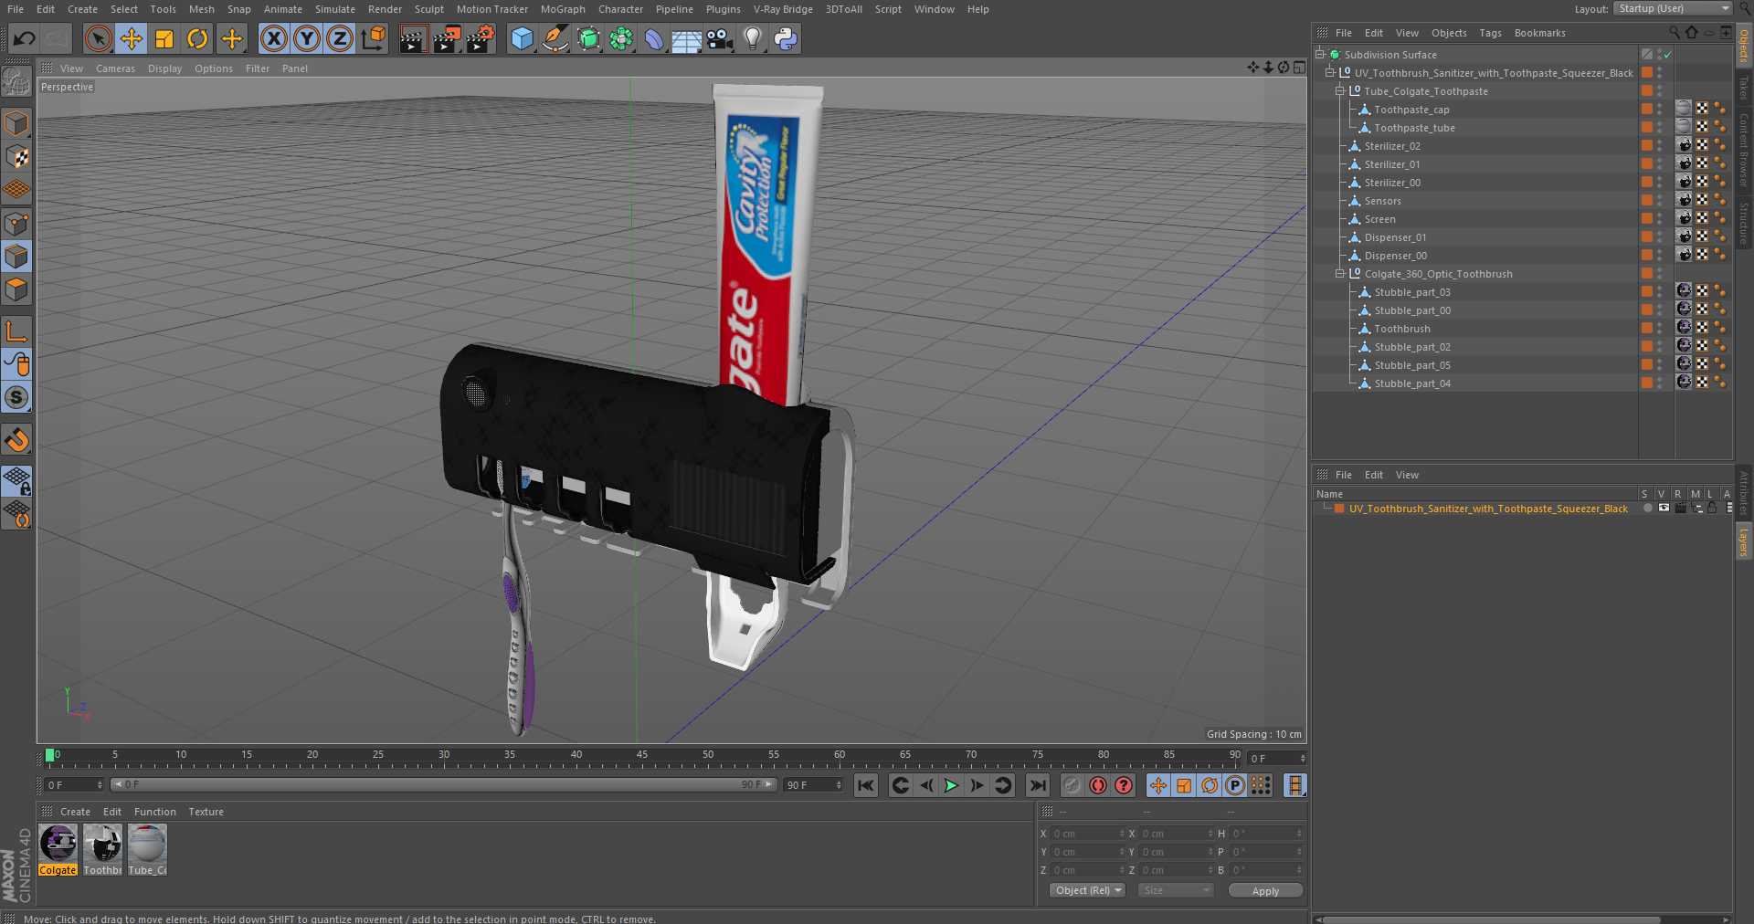
Task: Activate the Move tool in toolbar
Action: point(131,38)
